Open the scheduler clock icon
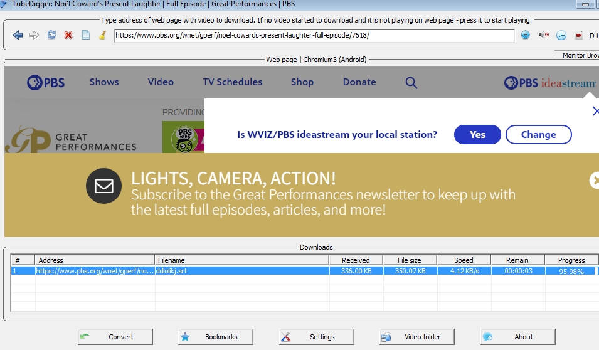Screen dimensions: 599x350 point(561,36)
